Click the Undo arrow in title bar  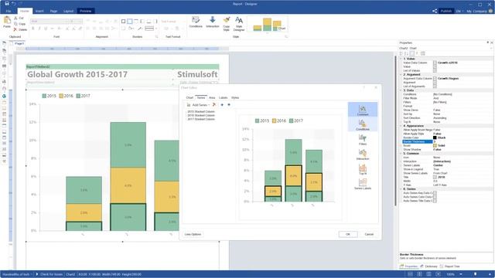[x=14, y=4]
